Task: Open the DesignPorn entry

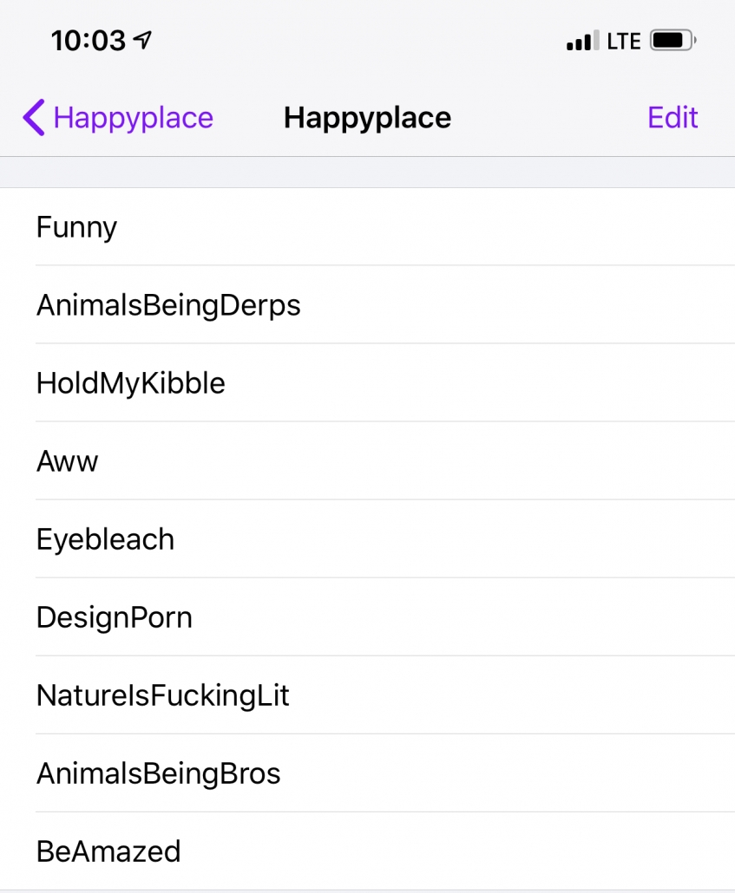Action: [367, 616]
